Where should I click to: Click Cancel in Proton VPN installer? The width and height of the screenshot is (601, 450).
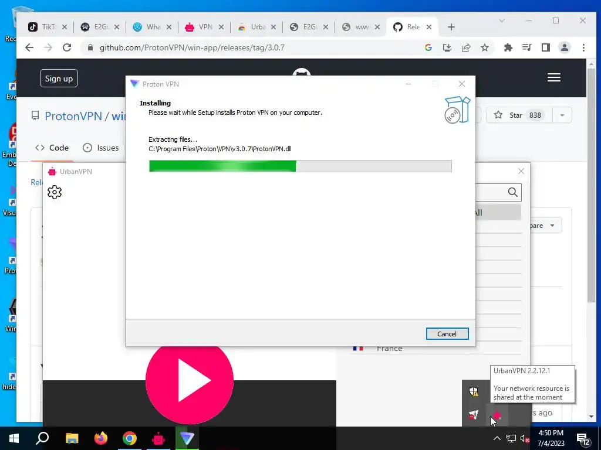(447, 333)
